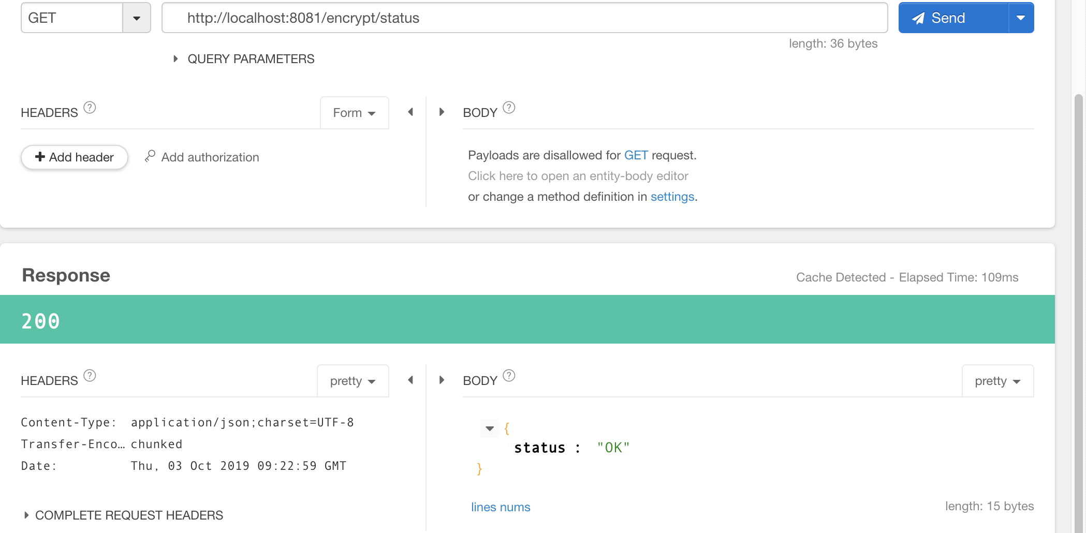Image resolution: width=1086 pixels, height=533 pixels.
Task: Open the pretty dropdown for response body
Action: (997, 380)
